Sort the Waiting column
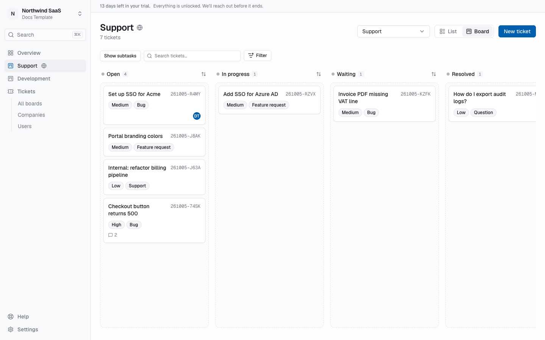Viewport: 545px width, 340px height. (434, 74)
